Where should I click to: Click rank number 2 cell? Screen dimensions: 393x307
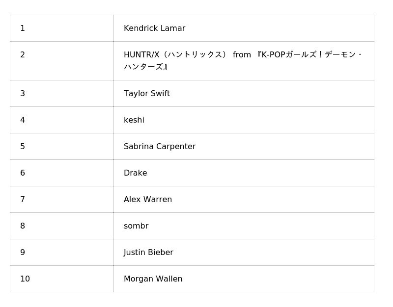click(23, 55)
